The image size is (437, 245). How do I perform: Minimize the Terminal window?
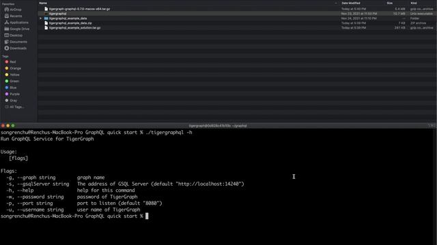click(8, 125)
